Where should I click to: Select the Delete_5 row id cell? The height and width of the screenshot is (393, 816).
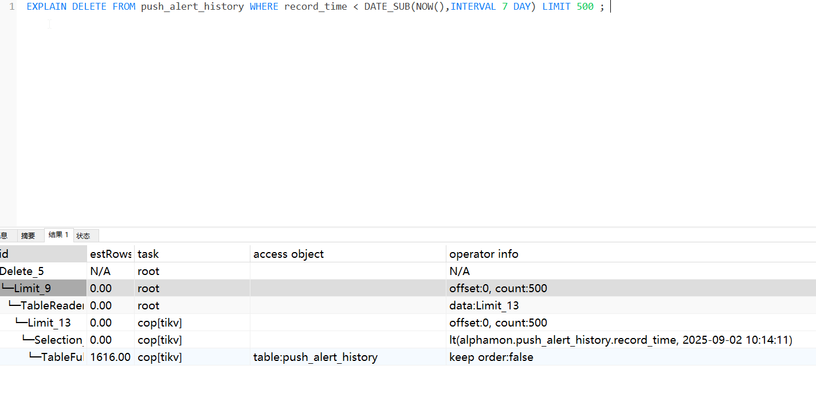(x=22, y=271)
